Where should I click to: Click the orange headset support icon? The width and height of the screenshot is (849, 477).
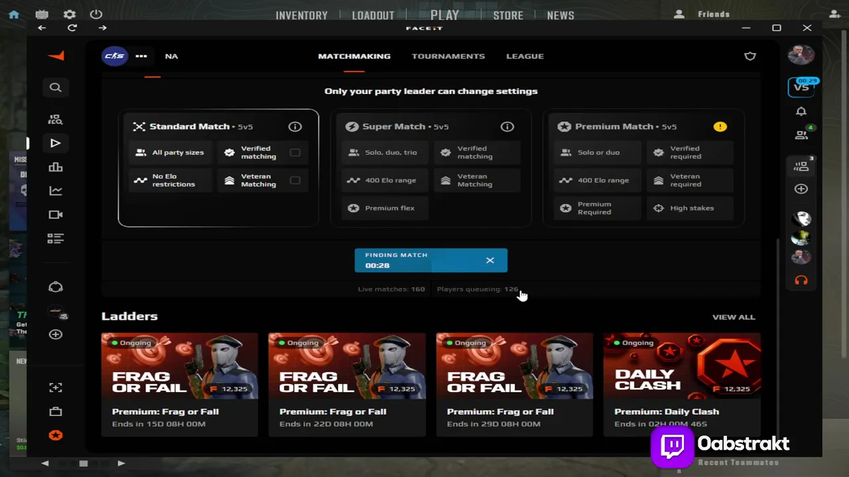point(801,280)
